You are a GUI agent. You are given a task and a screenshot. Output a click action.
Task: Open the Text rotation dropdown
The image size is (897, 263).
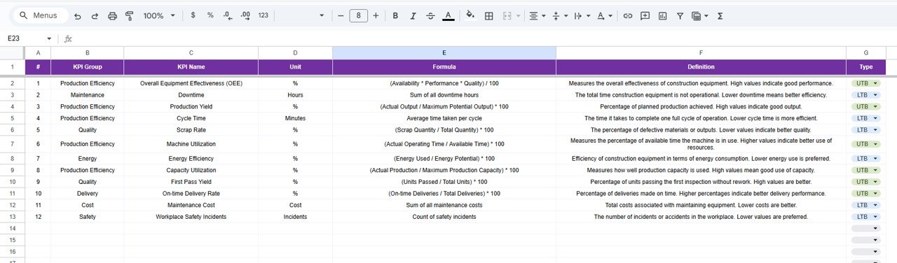coord(605,15)
